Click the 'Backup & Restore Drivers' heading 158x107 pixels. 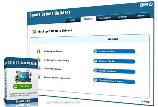coord(55,31)
